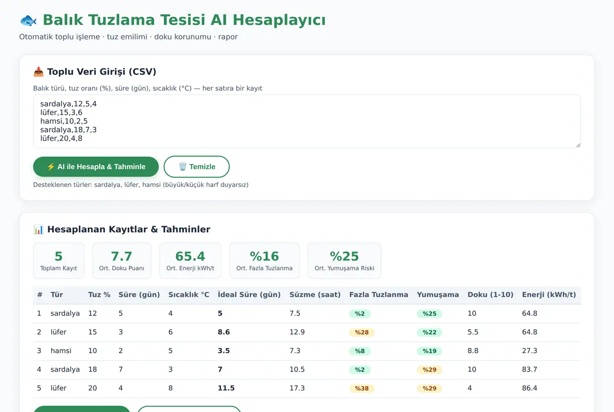614x412 pixels.
Task: Select the Ort. Yumuşama Riski card
Action: (x=344, y=261)
